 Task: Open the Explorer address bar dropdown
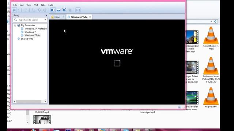pyautogui.click(x=211, y=21)
